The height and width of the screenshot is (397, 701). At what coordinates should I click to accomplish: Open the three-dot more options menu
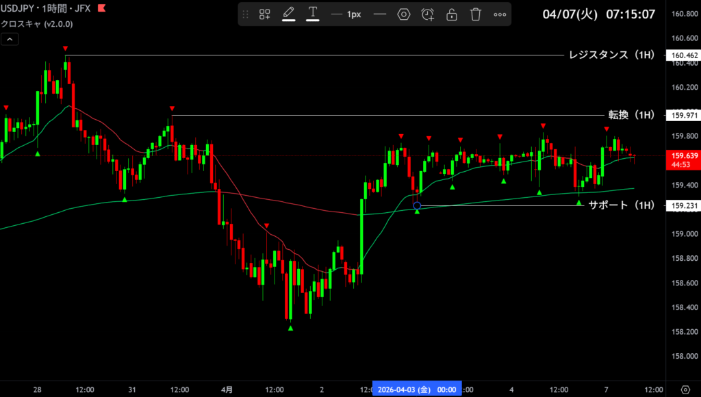[x=500, y=14]
